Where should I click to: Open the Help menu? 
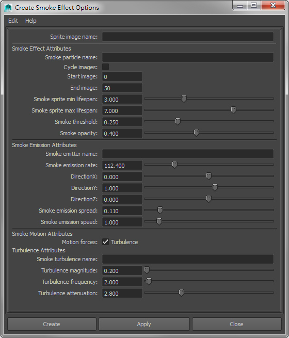(x=31, y=21)
